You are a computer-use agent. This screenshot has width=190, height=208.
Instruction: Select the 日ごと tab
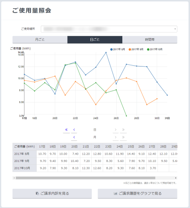coord(95,40)
